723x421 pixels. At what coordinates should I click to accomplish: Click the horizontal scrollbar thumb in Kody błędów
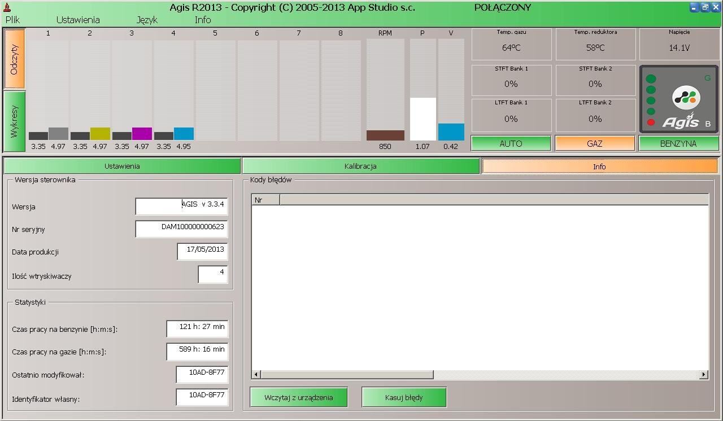click(347, 375)
